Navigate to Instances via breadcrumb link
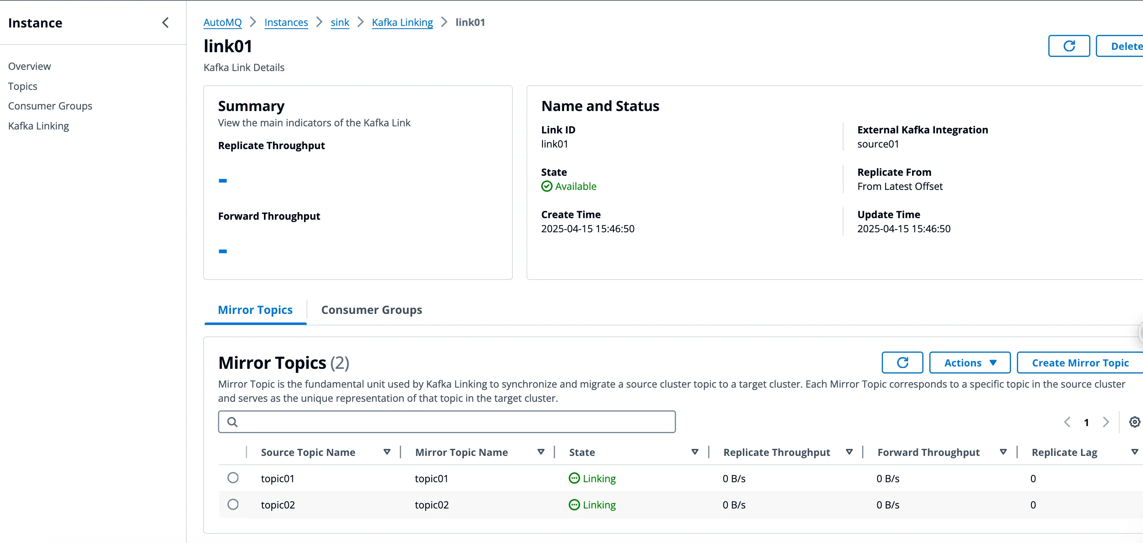Viewport: 1143px width, 543px height. coord(286,22)
